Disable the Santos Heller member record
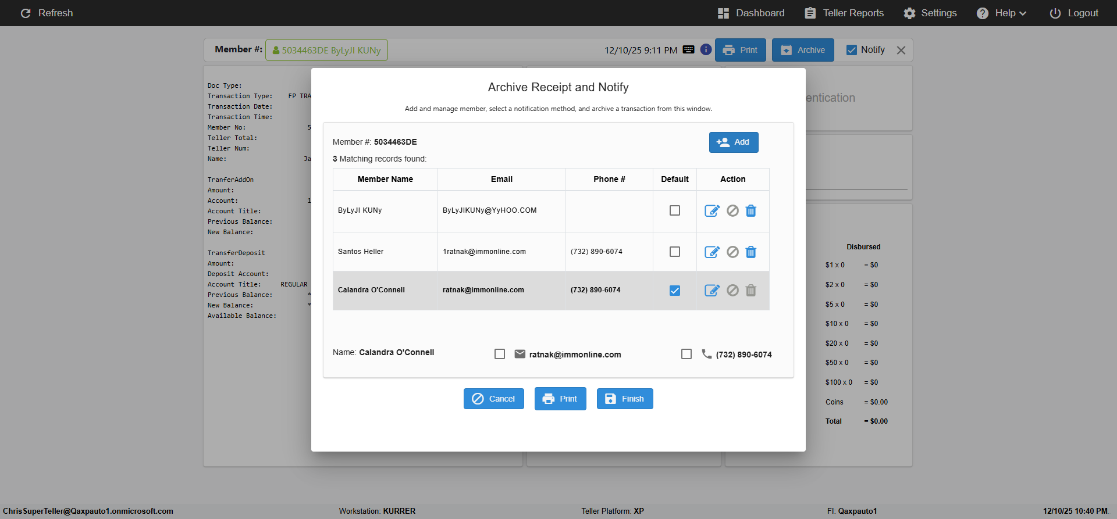Viewport: 1117px width, 519px height. (x=733, y=252)
